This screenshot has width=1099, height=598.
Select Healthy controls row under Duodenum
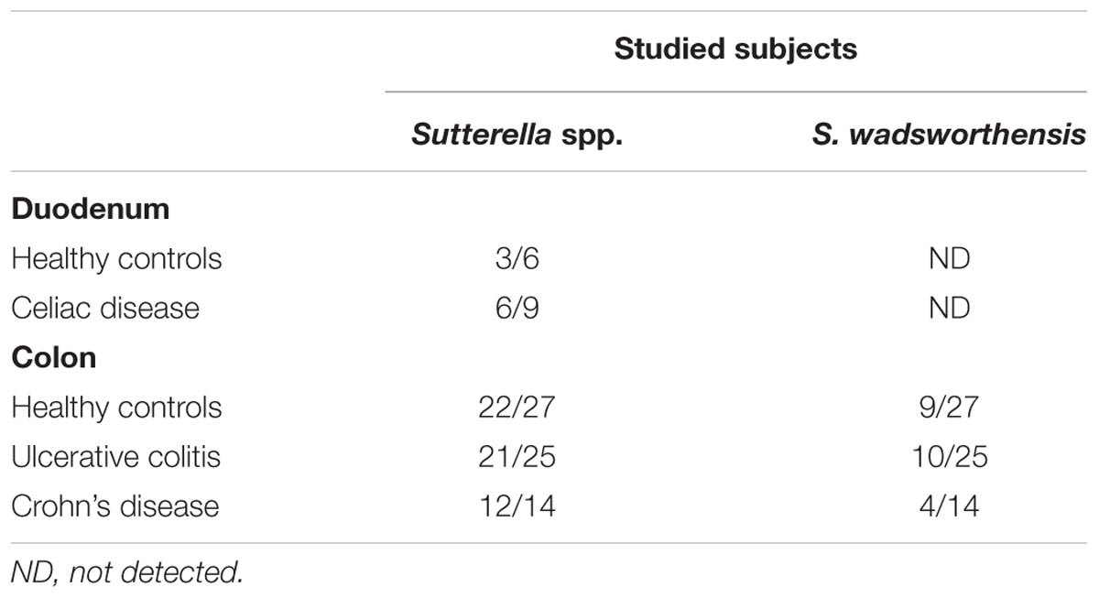point(116,258)
